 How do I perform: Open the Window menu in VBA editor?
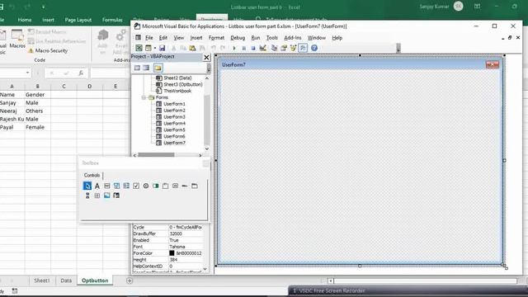click(317, 38)
